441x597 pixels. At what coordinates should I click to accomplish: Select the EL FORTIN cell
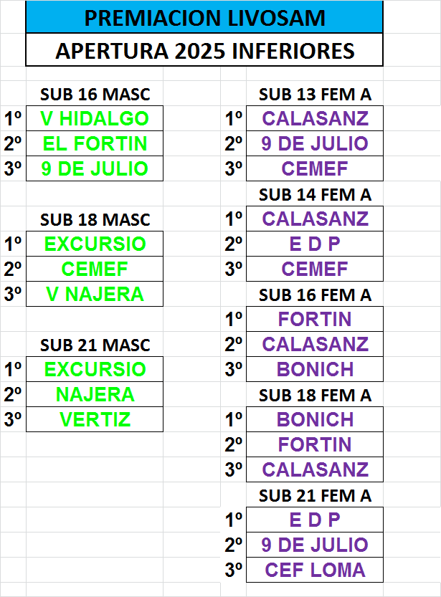[x=95, y=143]
